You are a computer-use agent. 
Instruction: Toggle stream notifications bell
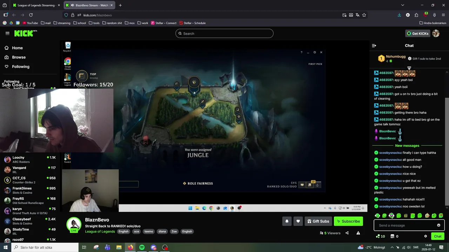[287, 221]
